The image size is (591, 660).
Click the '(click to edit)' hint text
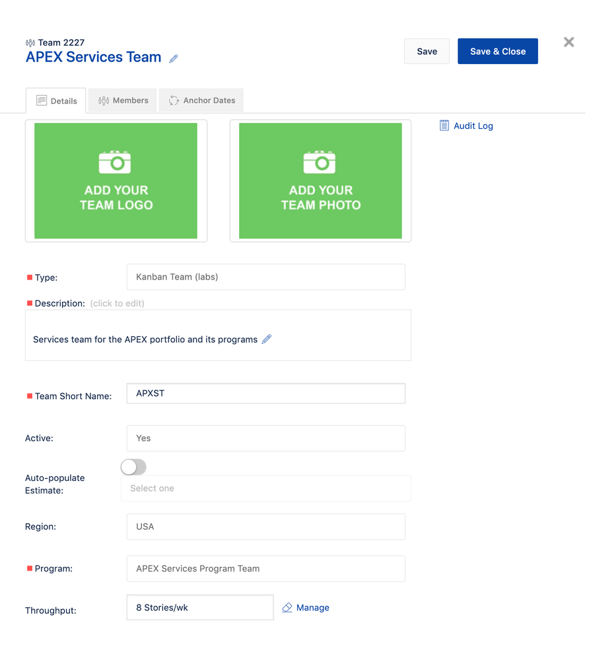pos(117,303)
